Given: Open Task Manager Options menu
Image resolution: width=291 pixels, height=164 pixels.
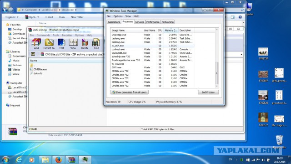Looking at the screenshot, I should coord(118,16).
